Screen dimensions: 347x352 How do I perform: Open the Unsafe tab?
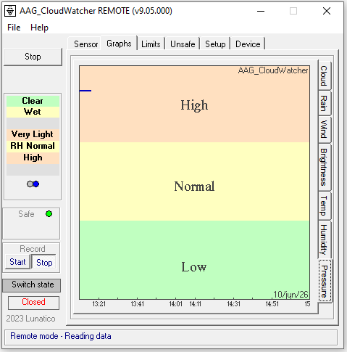point(183,44)
